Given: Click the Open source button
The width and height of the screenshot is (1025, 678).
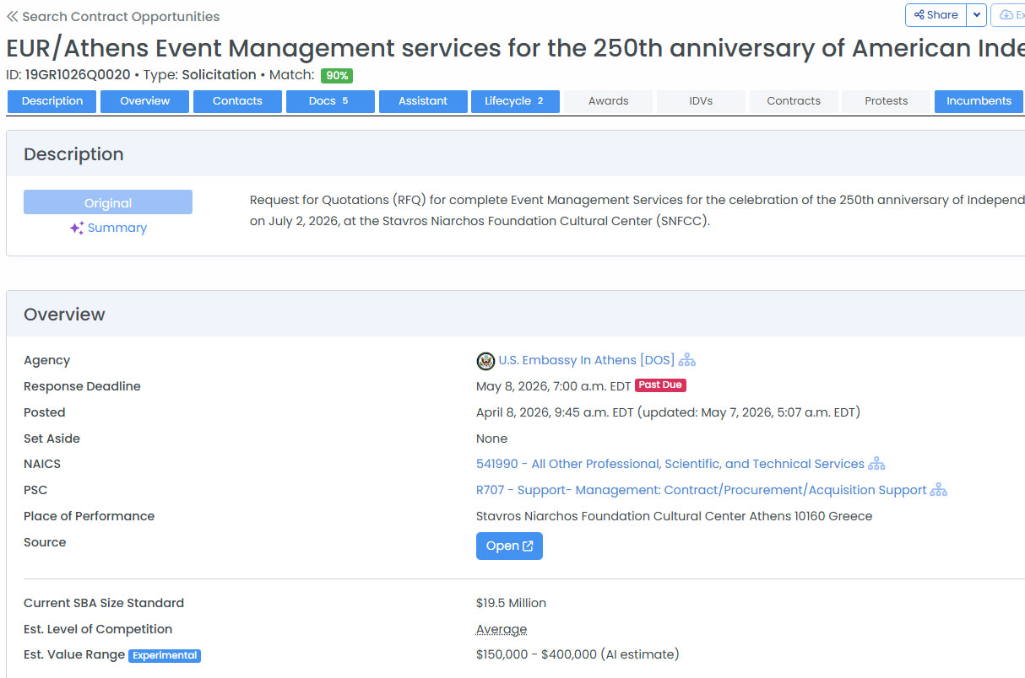Looking at the screenshot, I should pos(509,546).
